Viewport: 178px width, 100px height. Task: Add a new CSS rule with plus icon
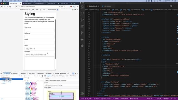click(x=40, y=76)
